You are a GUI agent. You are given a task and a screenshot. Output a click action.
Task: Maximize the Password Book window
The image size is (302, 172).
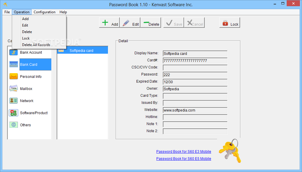(283, 4)
